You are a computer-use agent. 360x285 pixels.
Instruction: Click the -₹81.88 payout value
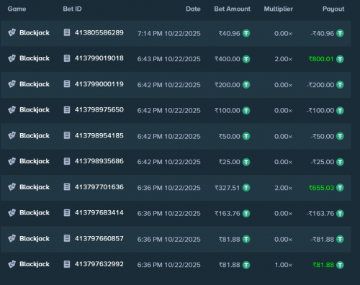[x=322, y=240]
